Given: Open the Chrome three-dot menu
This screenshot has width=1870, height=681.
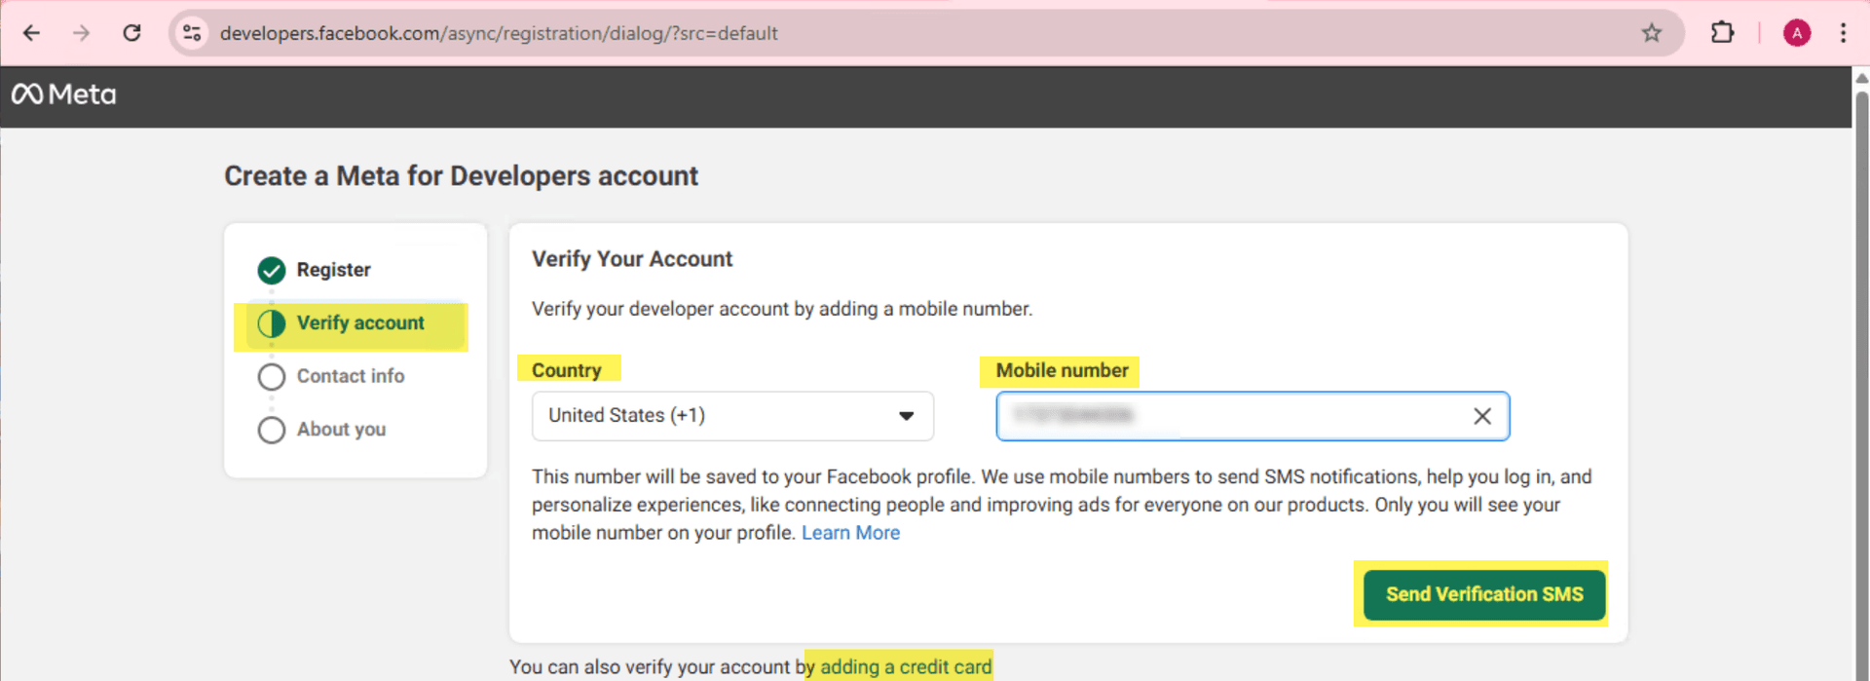Looking at the screenshot, I should click(1843, 33).
